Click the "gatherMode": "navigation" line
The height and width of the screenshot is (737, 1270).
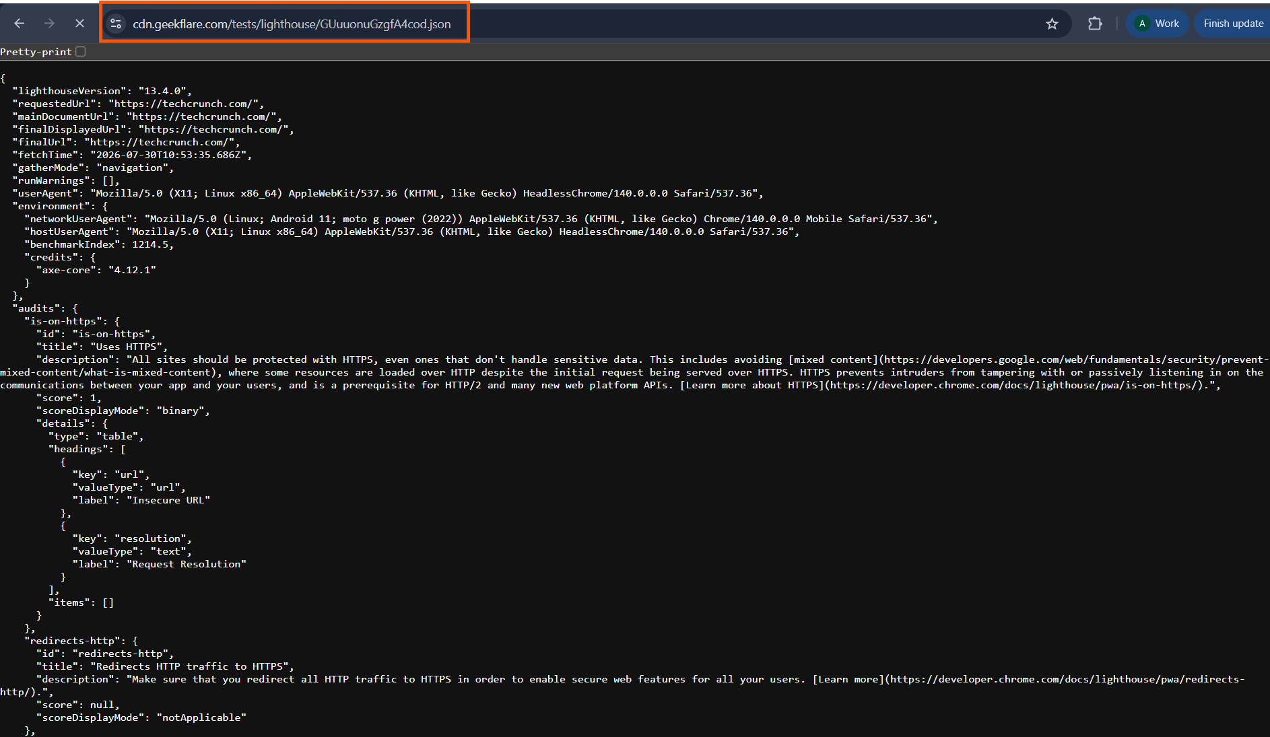(93, 168)
